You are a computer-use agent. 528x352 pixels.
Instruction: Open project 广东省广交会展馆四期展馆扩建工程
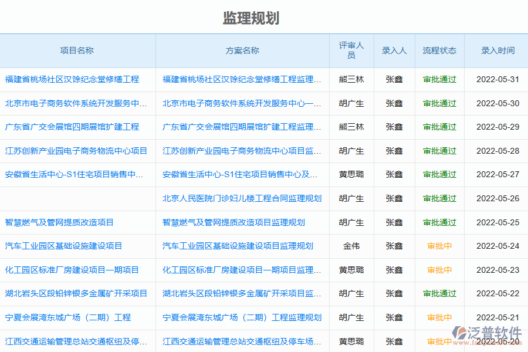click(72, 127)
